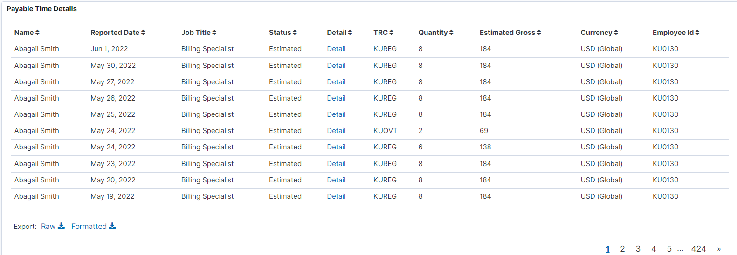Go to page 2 of results
The width and height of the screenshot is (737, 255).
pyautogui.click(x=622, y=249)
